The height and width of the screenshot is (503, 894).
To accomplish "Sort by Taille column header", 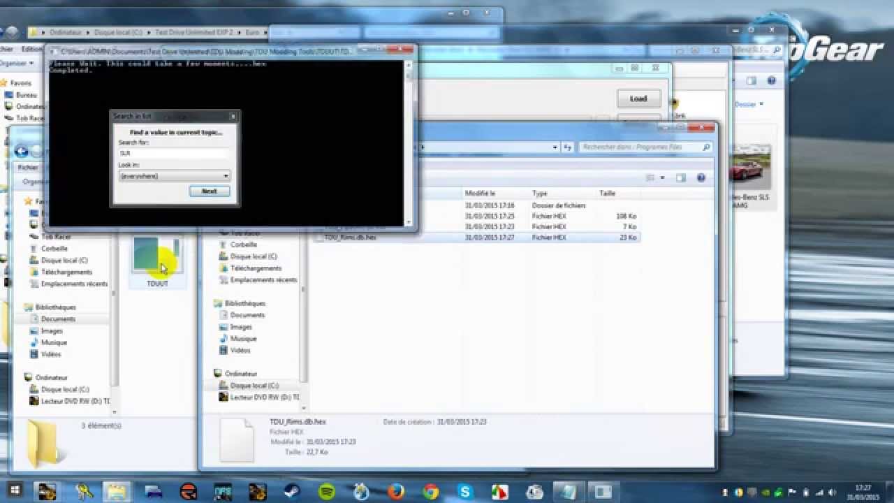I will 607,193.
